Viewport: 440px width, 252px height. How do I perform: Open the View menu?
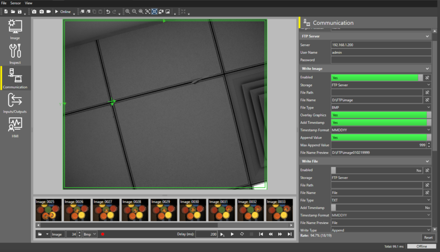pos(28,3)
